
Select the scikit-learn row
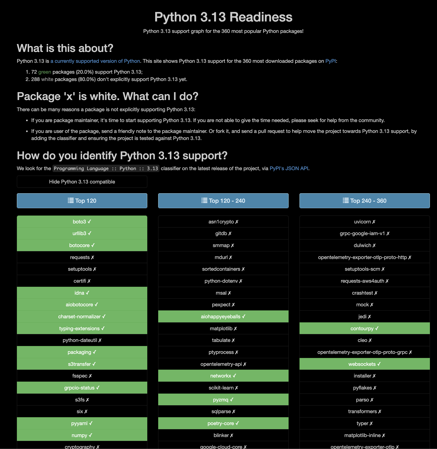pyautogui.click(x=223, y=388)
